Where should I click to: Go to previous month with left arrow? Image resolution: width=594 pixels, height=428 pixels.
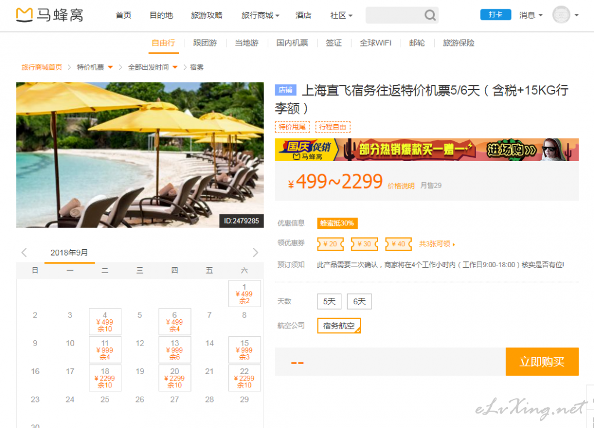pos(24,253)
